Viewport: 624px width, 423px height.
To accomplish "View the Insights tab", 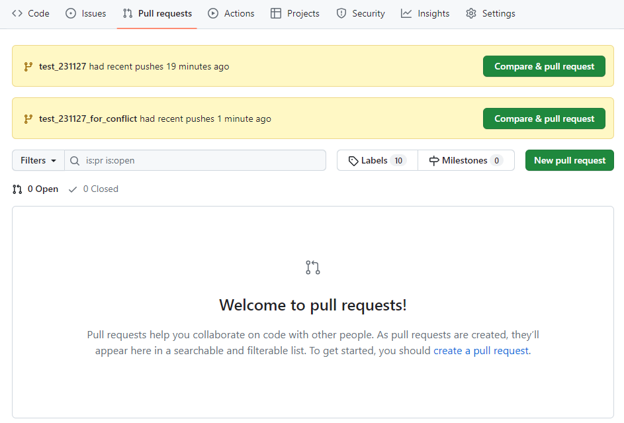I will (x=425, y=13).
